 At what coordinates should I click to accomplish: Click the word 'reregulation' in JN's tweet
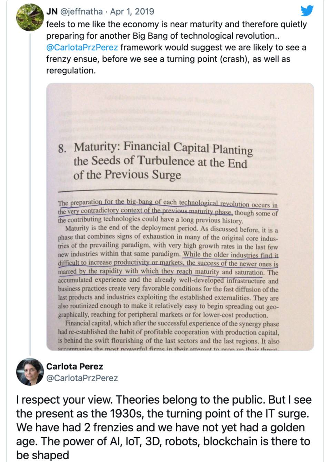pos(71,71)
